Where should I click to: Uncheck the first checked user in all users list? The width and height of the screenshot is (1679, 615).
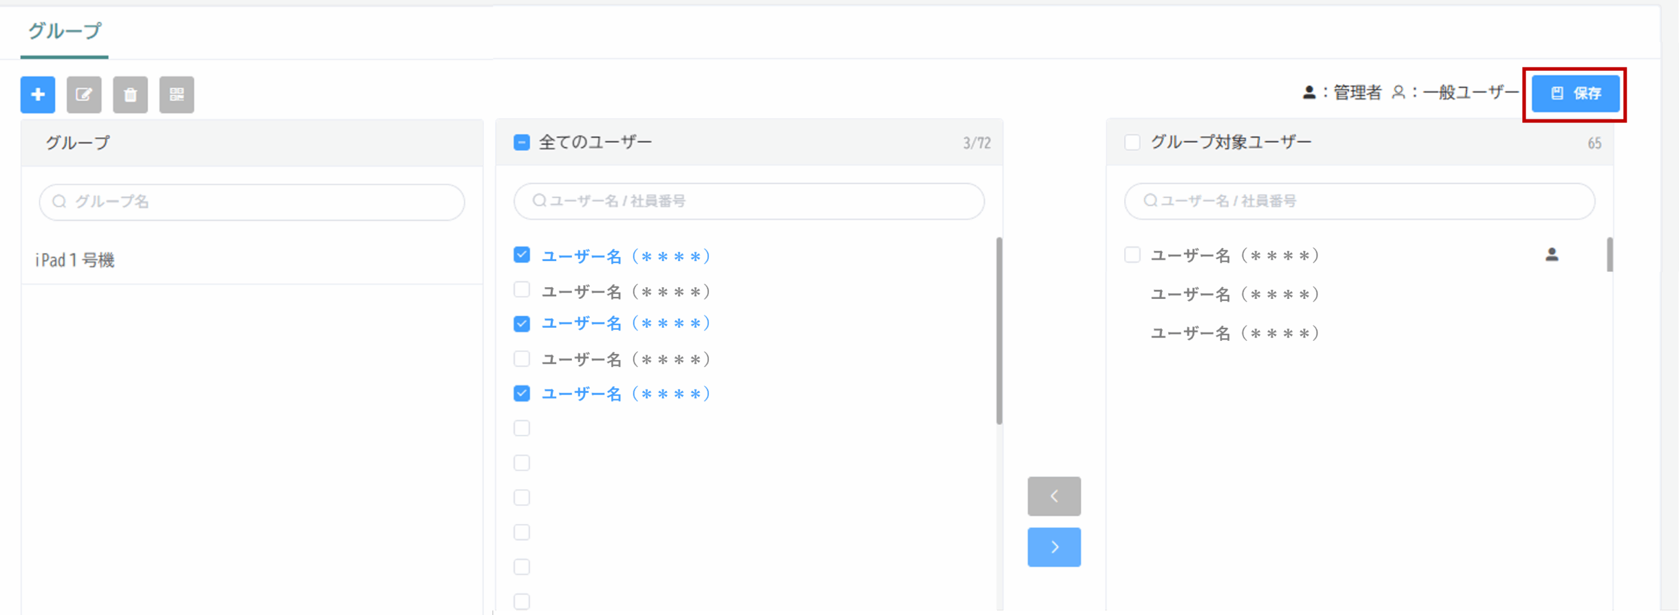[521, 255]
